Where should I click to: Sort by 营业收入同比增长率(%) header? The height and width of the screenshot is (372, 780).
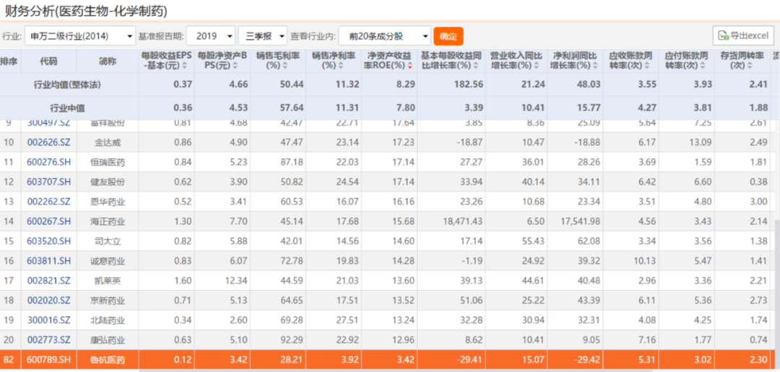pyautogui.click(x=517, y=61)
